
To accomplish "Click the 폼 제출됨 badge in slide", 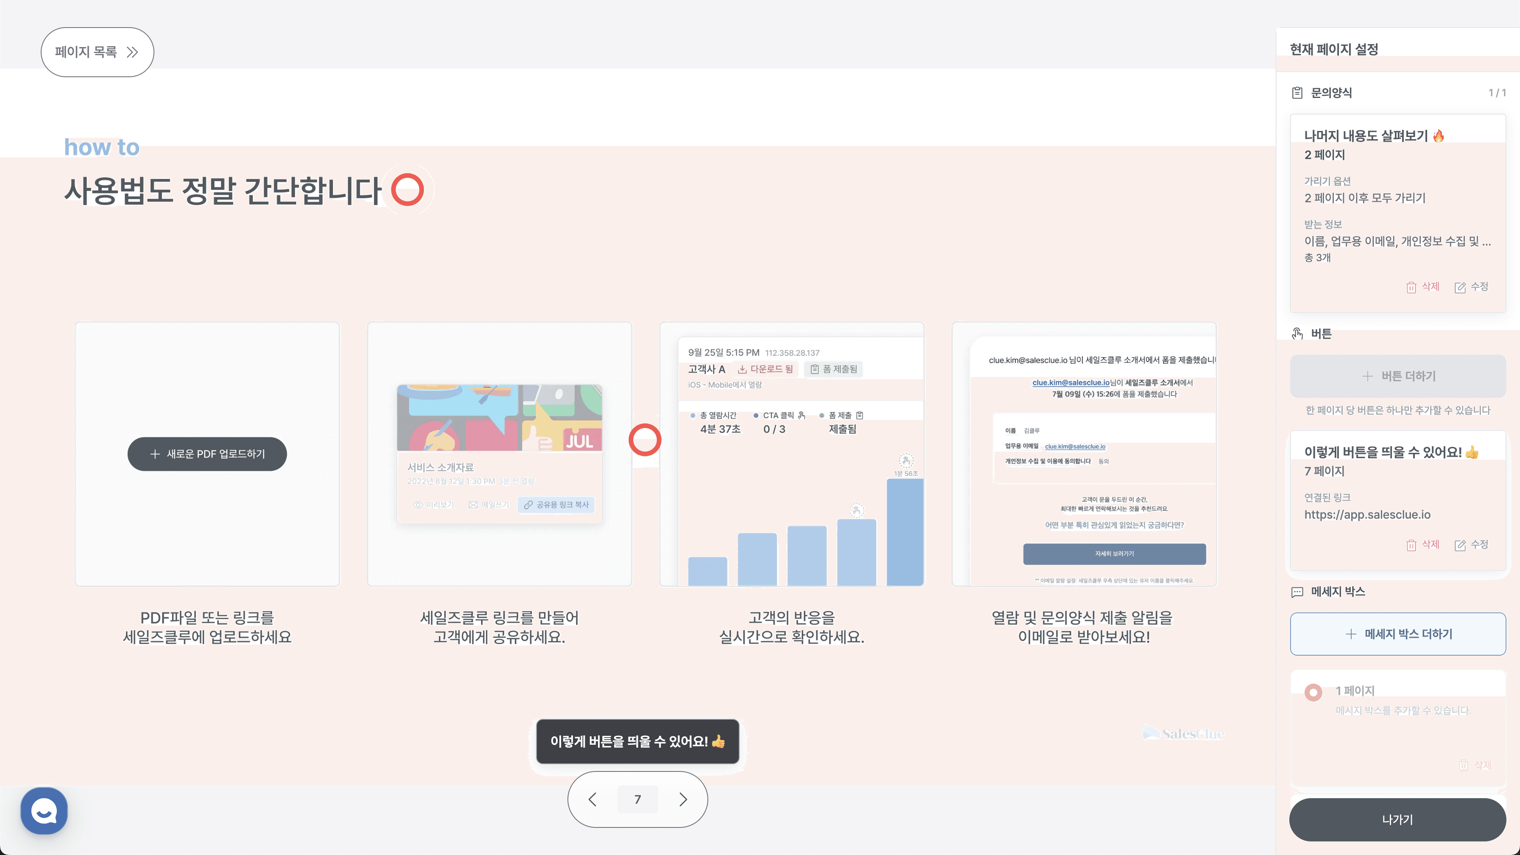I will pos(833,369).
